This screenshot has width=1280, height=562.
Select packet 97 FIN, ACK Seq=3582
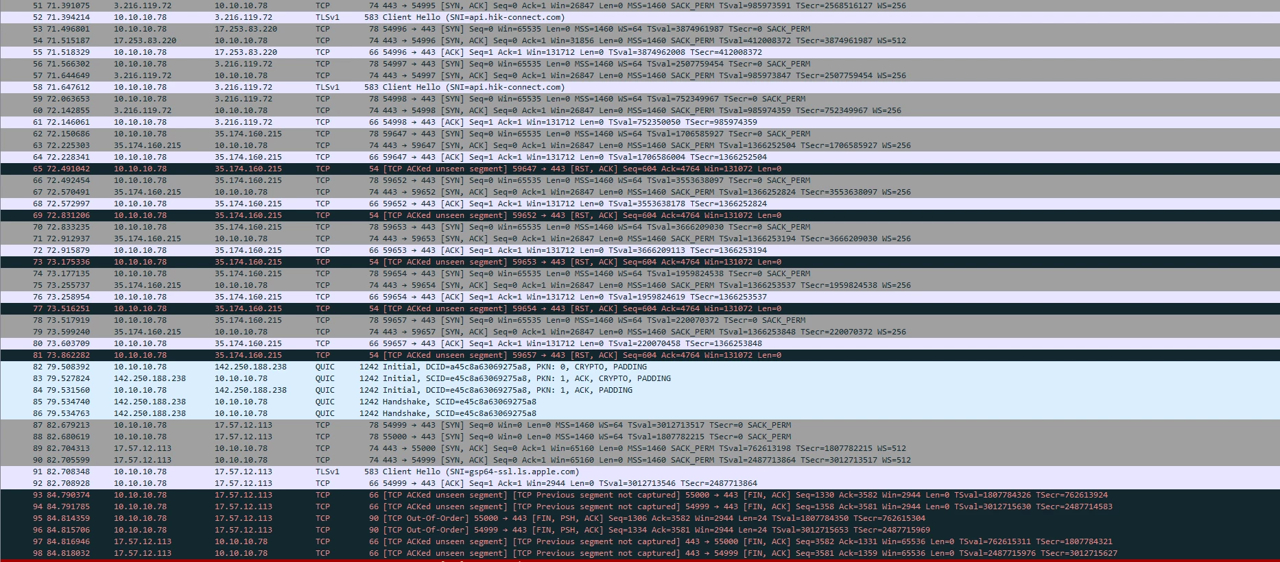(640, 541)
